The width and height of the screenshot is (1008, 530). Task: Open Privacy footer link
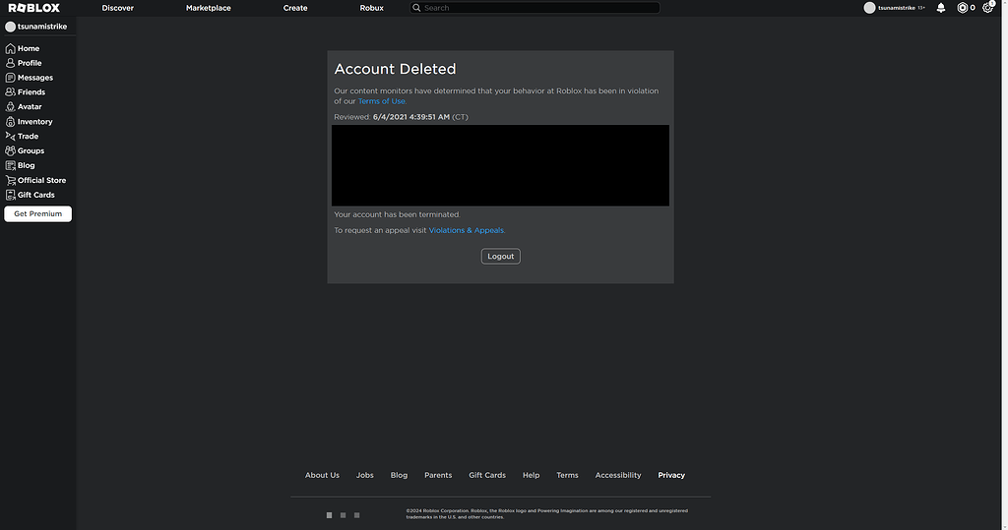[x=671, y=475]
